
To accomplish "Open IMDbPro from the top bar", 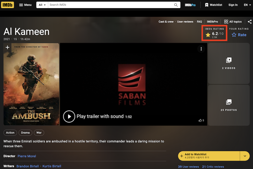I will (190, 5).
